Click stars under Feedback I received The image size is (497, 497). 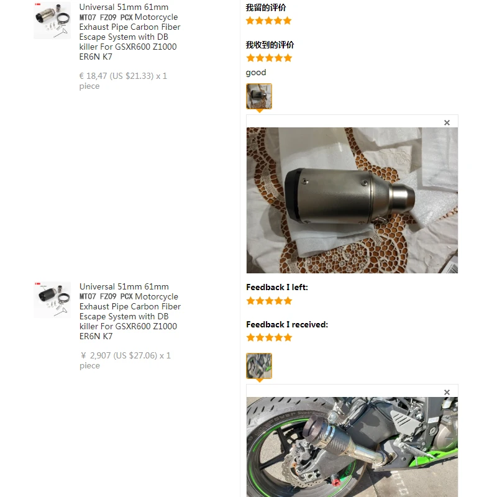click(269, 337)
